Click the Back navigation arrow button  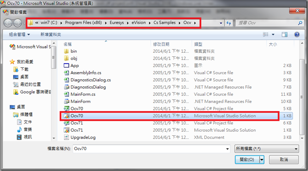(x=8, y=23)
